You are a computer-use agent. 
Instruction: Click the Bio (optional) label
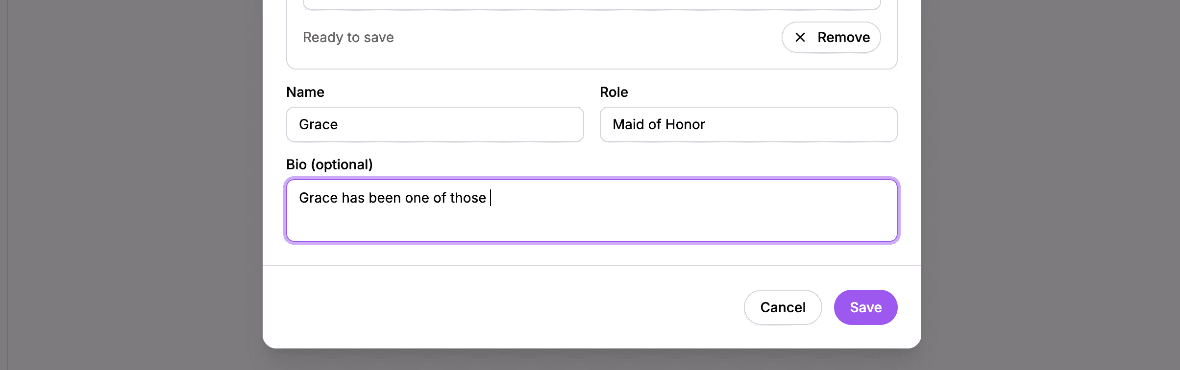[329, 164]
